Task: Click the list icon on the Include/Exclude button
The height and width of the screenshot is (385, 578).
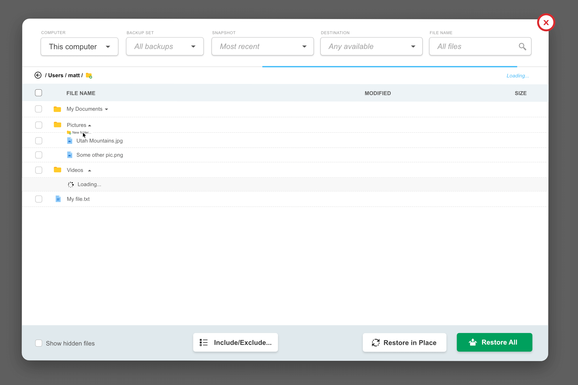Action: (203, 342)
